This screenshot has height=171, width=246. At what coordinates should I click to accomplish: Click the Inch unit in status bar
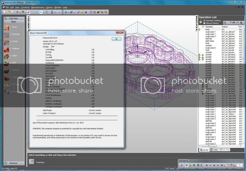[172, 169]
